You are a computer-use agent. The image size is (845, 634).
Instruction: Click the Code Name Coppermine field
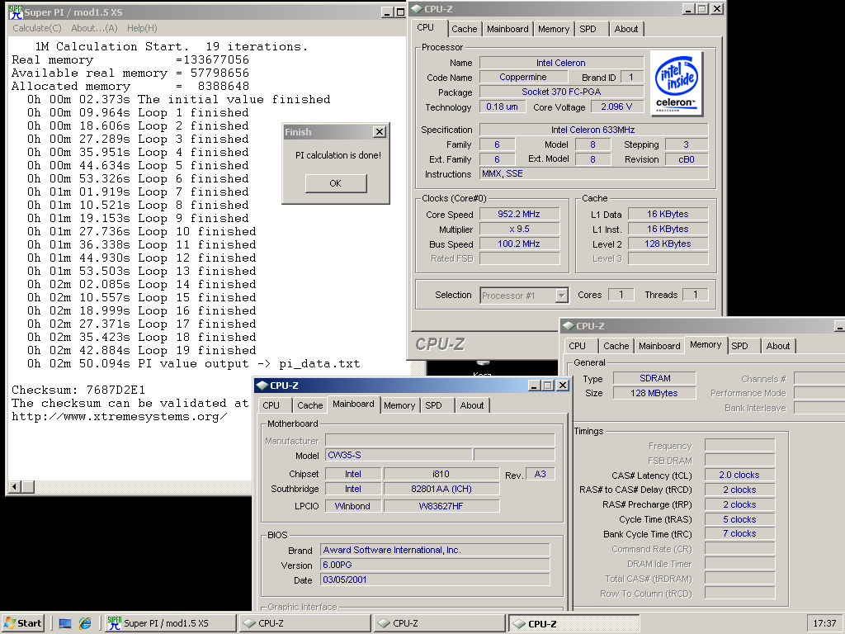click(522, 77)
